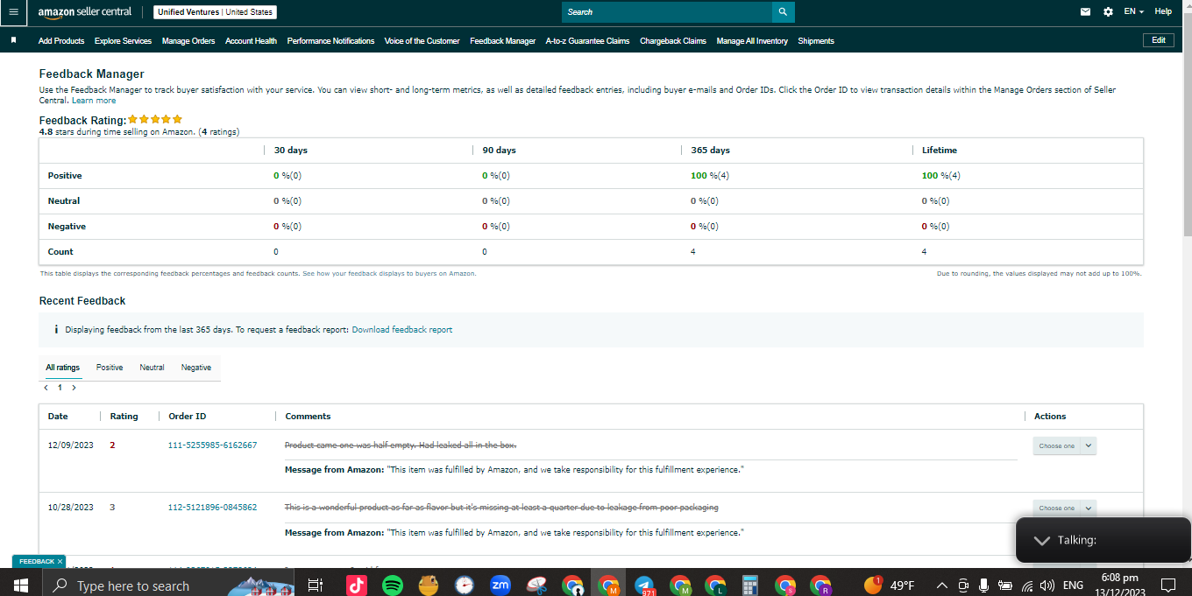Screen dimensions: 1192x596
Task: Open Windows Start menu
Action: click(20, 585)
